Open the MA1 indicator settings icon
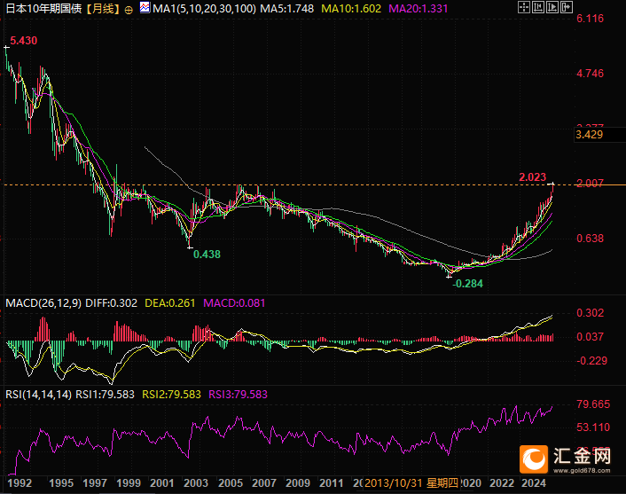626x494 pixels. (x=145, y=8)
